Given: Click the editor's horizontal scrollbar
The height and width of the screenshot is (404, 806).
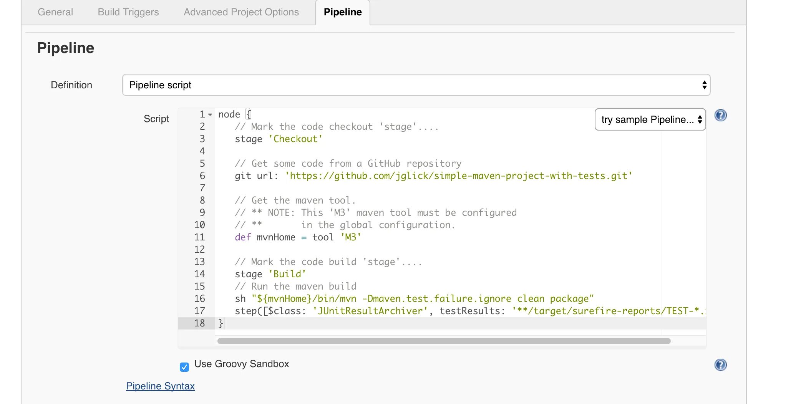Looking at the screenshot, I should click(x=444, y=341).
